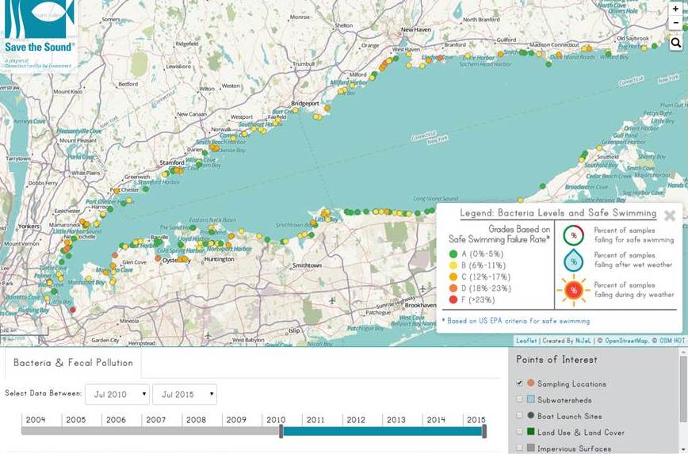Image resolution: width=688 pixels, height=454 pixels.
Task: Click the blue water drop wet weather icon
Action: [x=574, y=262]
